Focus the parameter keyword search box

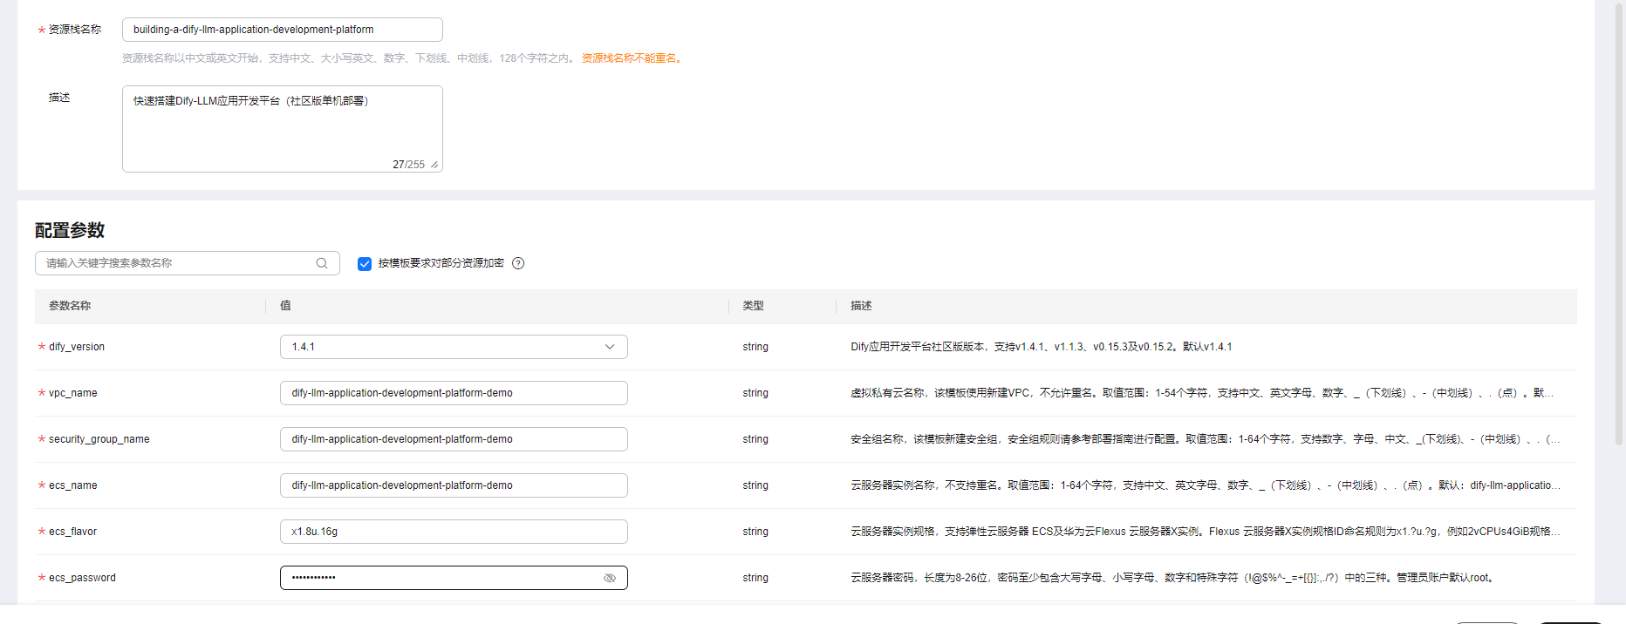188,263
